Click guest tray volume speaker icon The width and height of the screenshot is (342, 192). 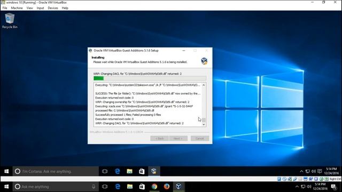click(x=314, y=172)
